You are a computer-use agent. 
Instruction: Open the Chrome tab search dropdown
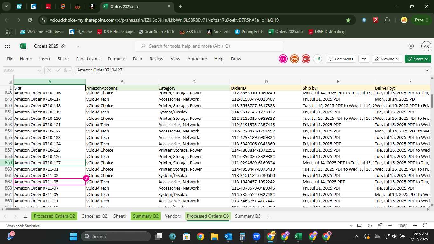(6, 6)
